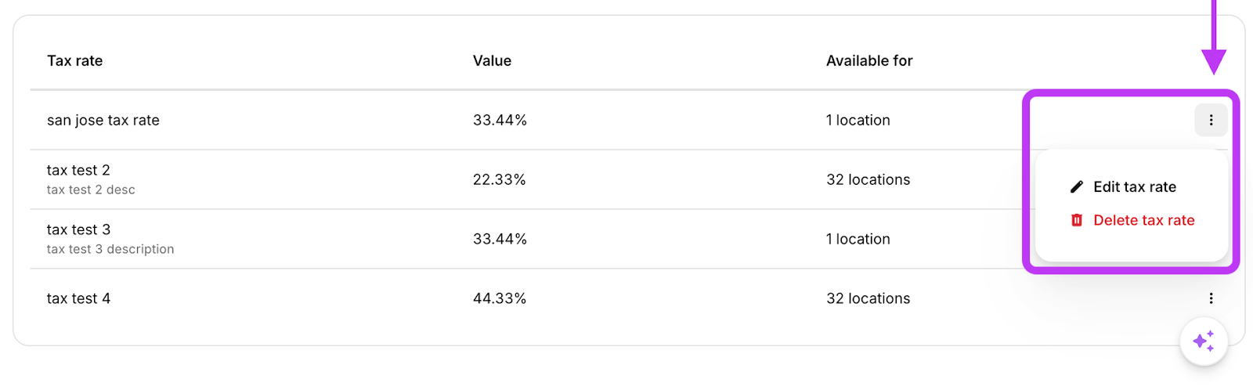Open the san jose tax rate options menu
Viewport: 1253px width, 390px height.
[1211, 121]
